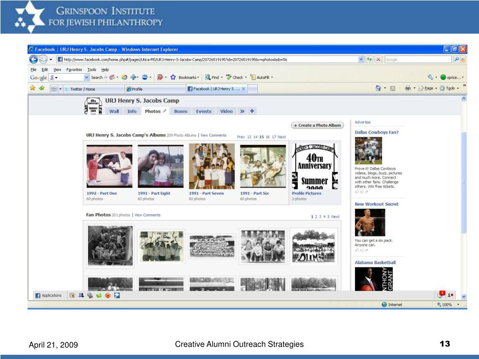Click the orange round icon in bottom bar
Viewport: 479px width, 359px height.
(x=108, y=295)
